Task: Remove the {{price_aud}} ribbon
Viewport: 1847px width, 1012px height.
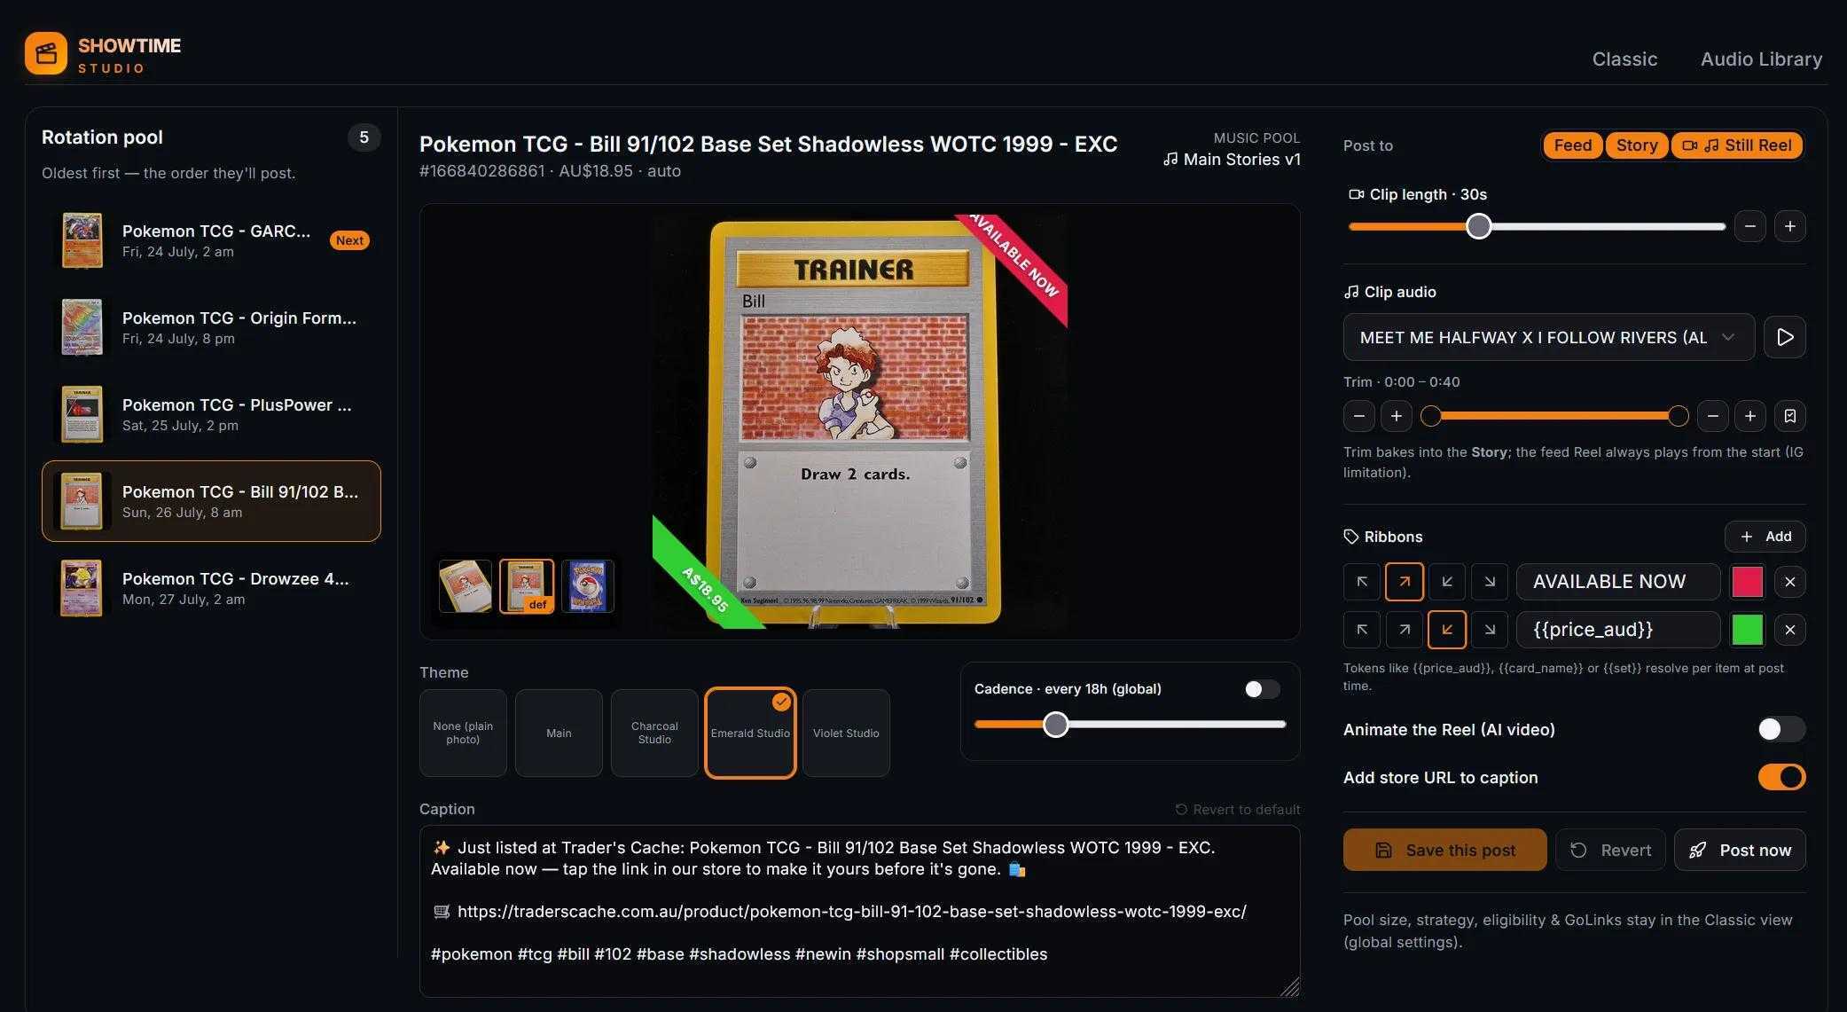Action: 1790,630
